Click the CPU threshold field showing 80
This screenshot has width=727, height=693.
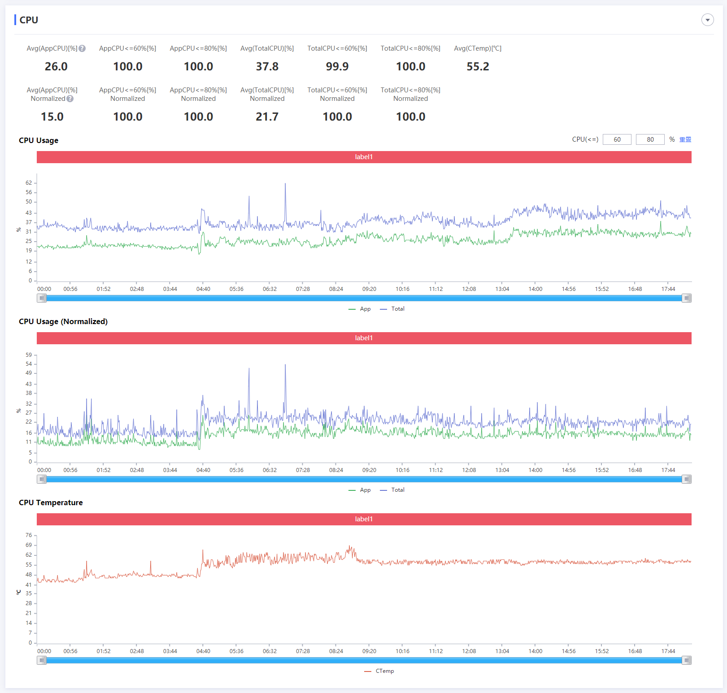point(650,139)
